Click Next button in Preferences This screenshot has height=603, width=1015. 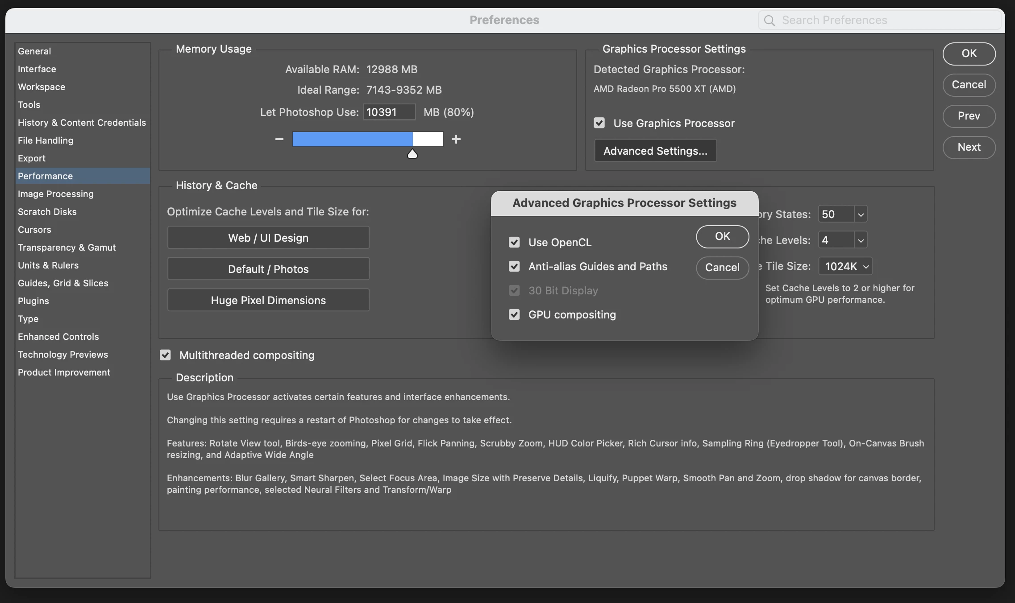pyautogui.click(x=969, y=147)
